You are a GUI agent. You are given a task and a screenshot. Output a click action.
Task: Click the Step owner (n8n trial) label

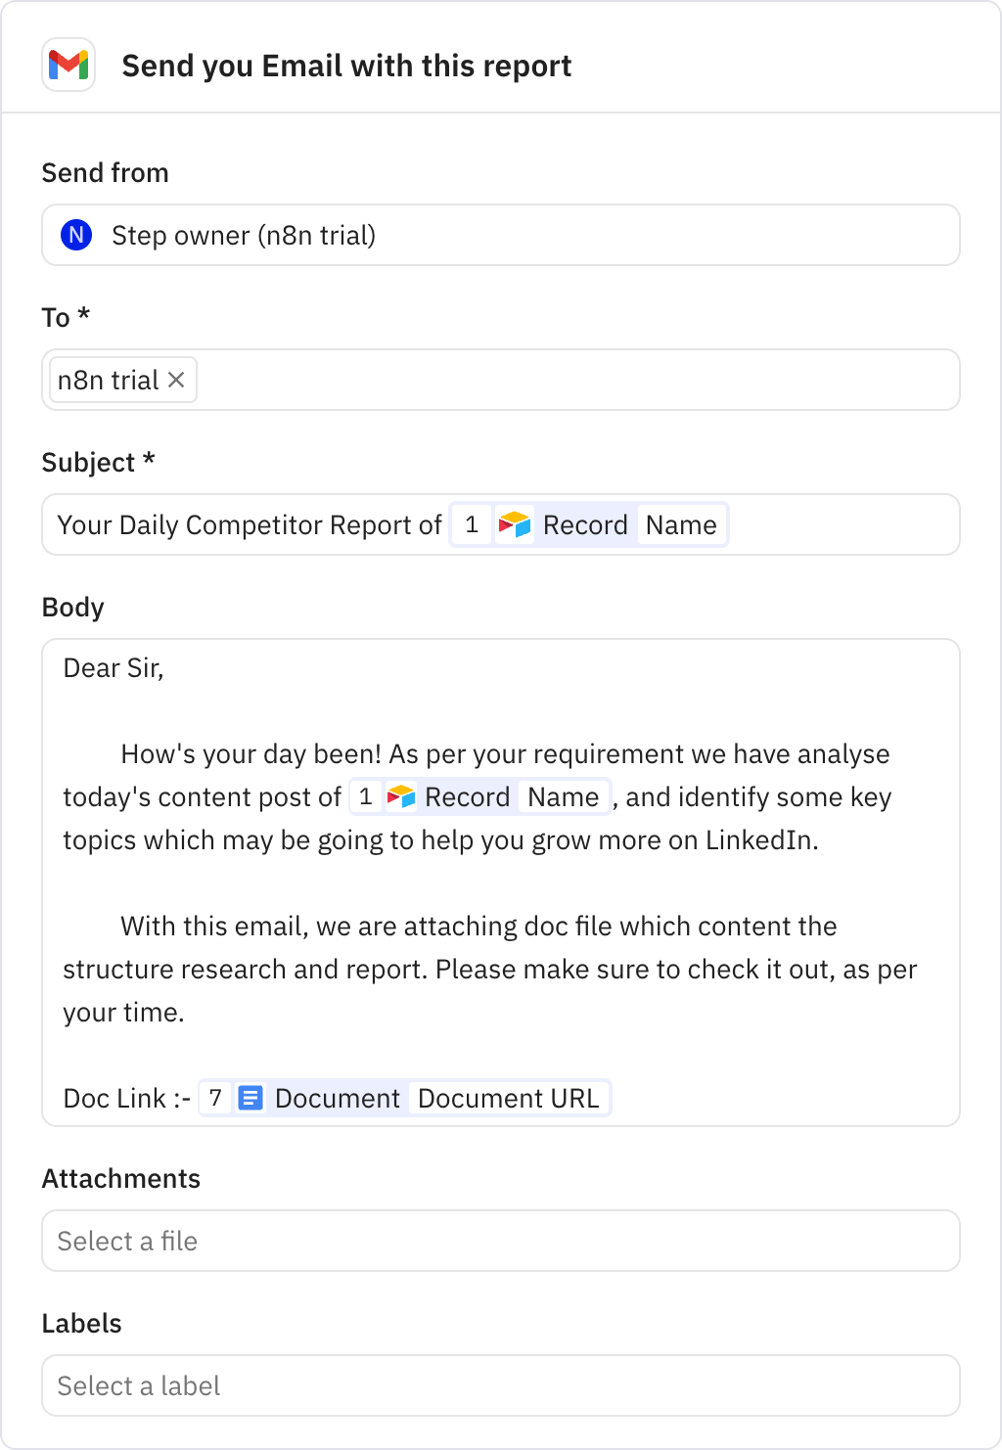click(x=244, y=235)
